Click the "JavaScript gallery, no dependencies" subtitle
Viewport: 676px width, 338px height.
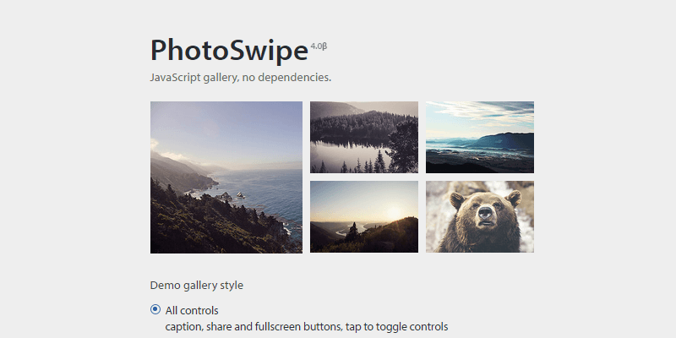click(240, 78)
